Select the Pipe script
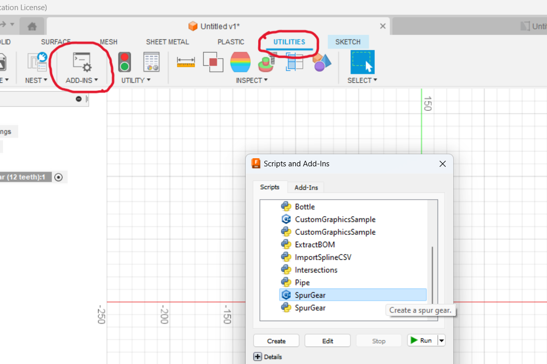The height and width of the screenshot is (364, 547). pyautogui.click(x=302, y=283)
